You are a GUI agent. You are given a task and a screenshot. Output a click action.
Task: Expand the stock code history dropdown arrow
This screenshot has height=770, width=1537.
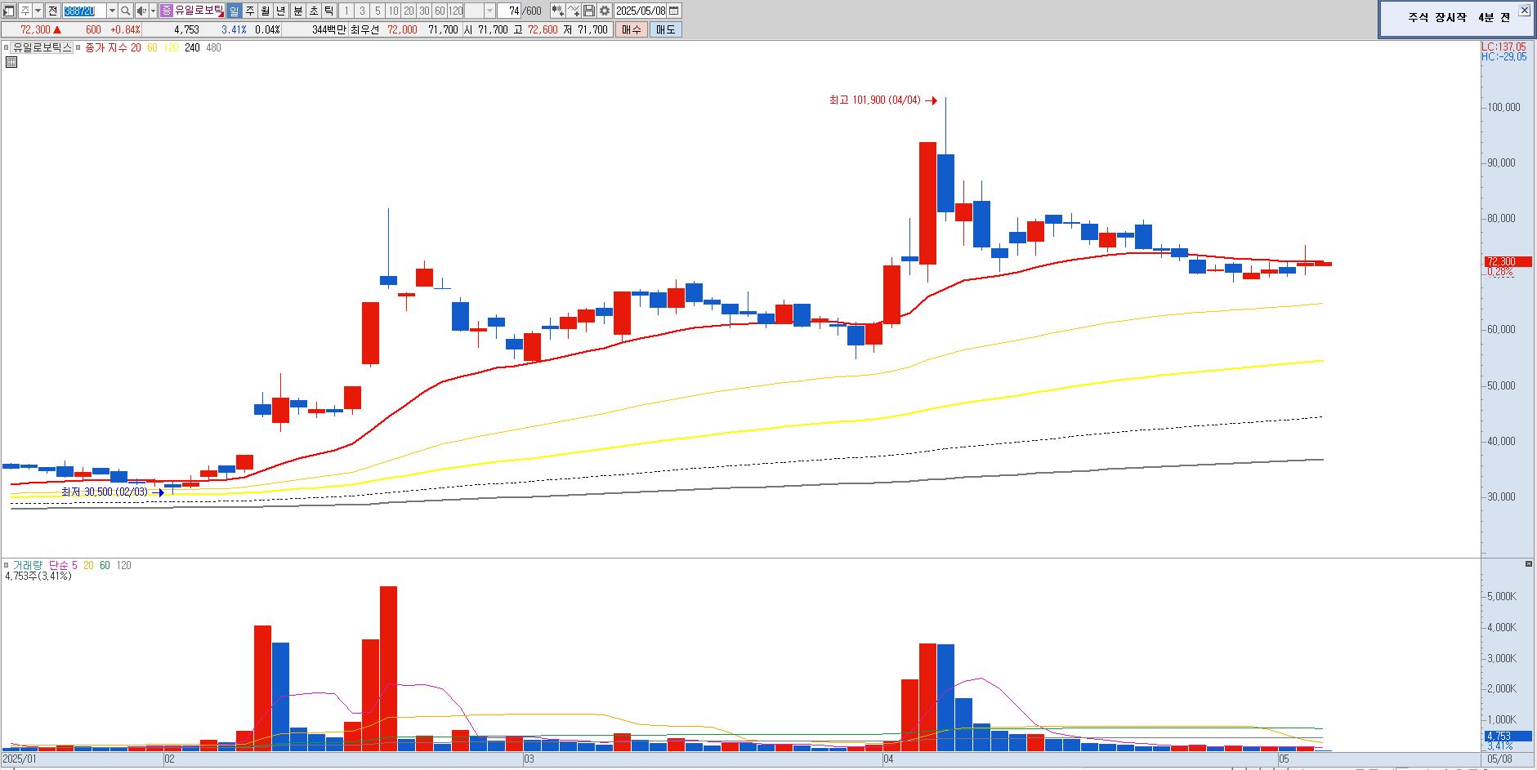tap(112, 11)
